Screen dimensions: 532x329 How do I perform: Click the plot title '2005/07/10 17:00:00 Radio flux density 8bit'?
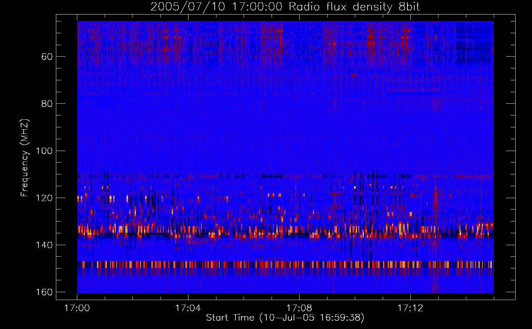(x=285, y=7)
